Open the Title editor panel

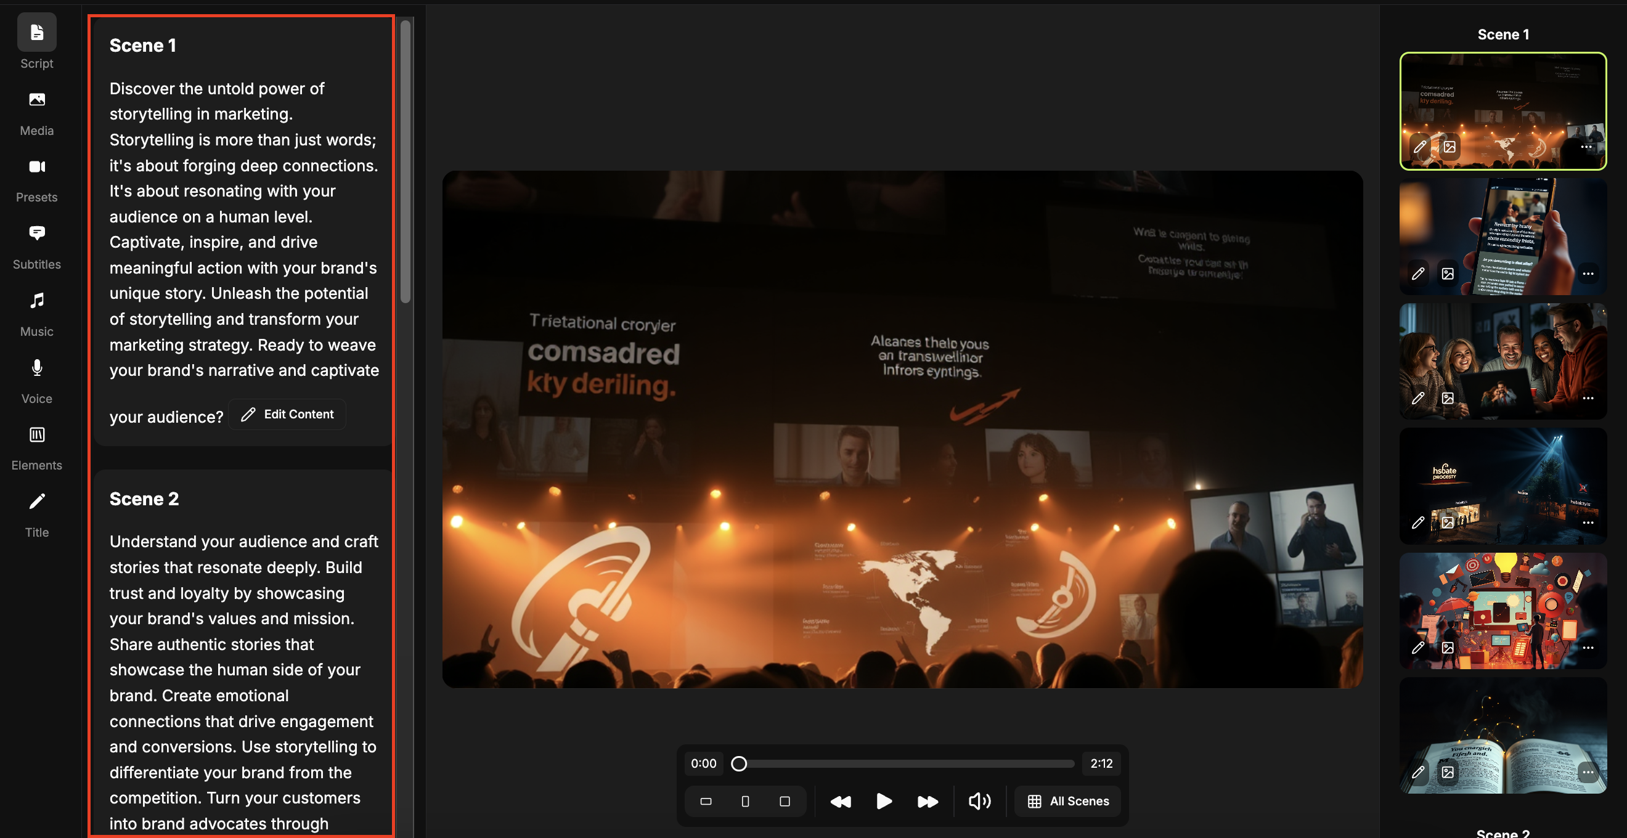click(36, 514)
